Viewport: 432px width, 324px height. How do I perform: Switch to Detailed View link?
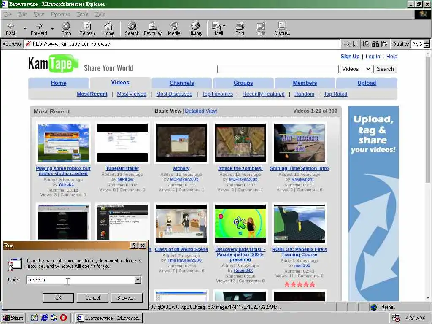[201, 111]
